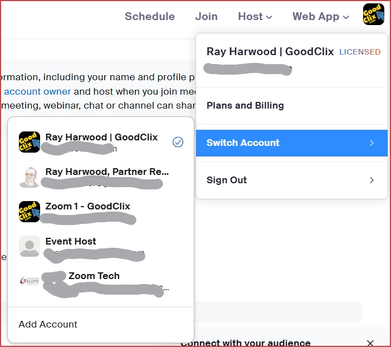Viewport: 391px width, 347px height.
Task: Expand the Web App dropdown menu
Action: click(x=320, y=17)
